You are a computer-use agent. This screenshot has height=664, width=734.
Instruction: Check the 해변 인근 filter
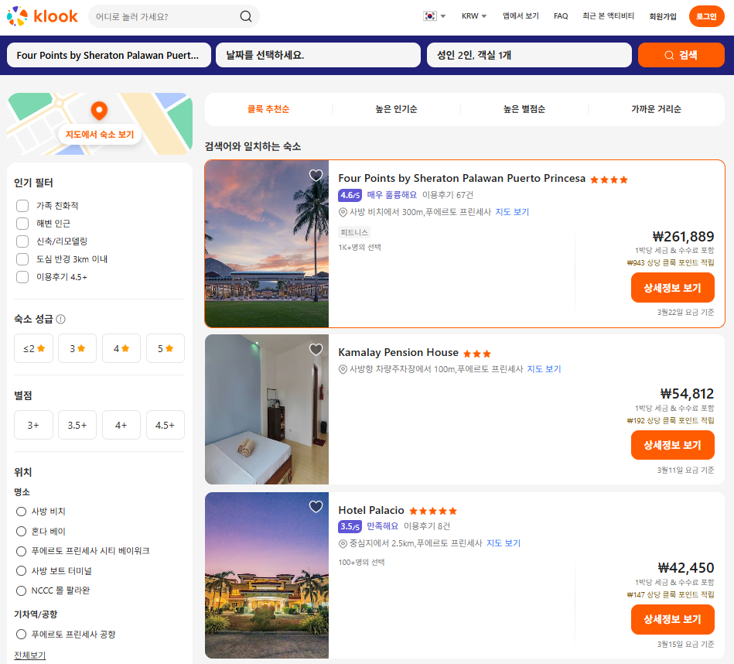click(22, 224)
